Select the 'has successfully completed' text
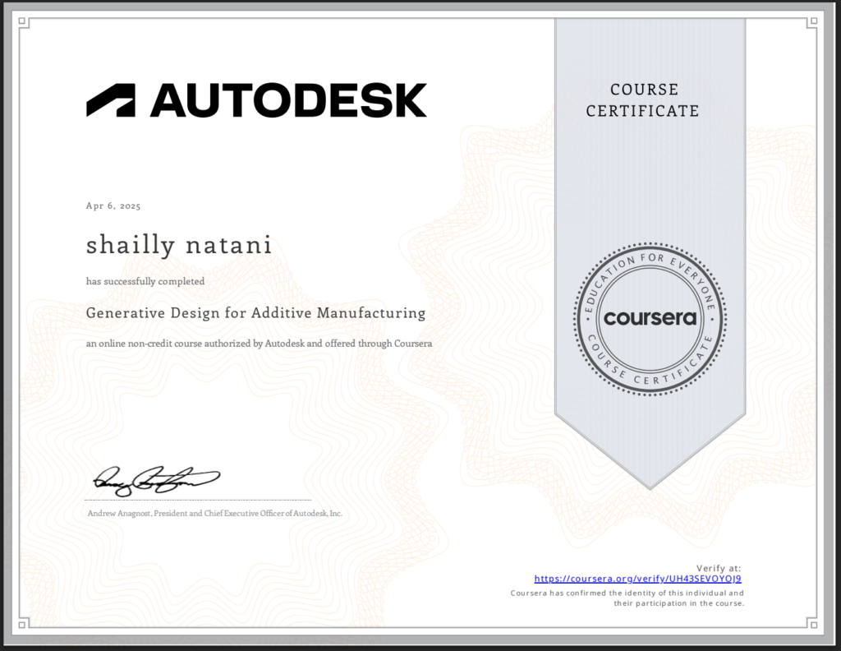Viewport: 841px width, 651px height. click(x=145, y=281)
